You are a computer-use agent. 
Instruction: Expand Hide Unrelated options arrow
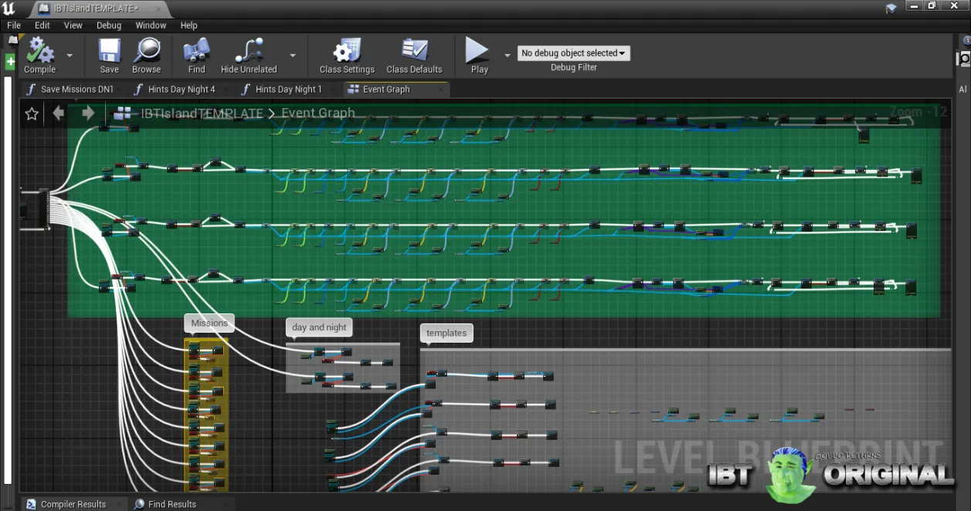pyautogui.click(x=292, y=56)
